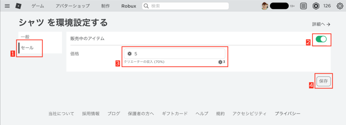Open the user avatar profile picture
346x125 pixels.
265,6
